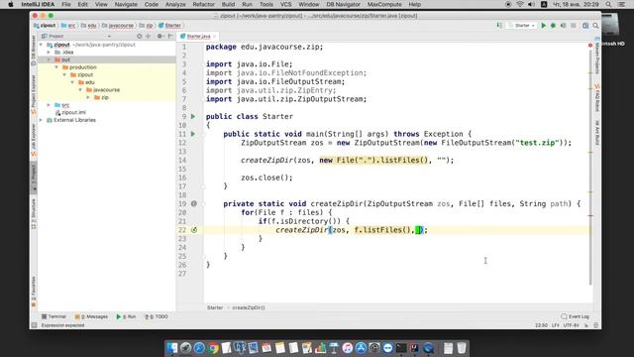Viewport: 634px width, 357px height.
Task: Open Favorites side tool window
Action: click(x=34, y=292)
